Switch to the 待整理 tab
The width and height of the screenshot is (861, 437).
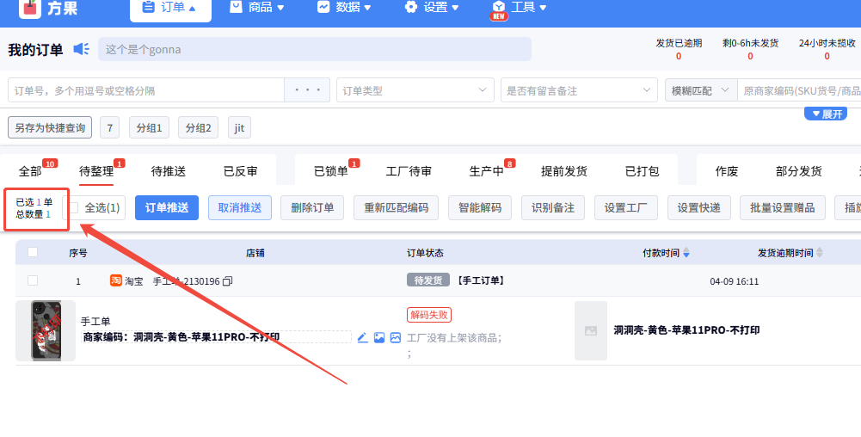96,171
